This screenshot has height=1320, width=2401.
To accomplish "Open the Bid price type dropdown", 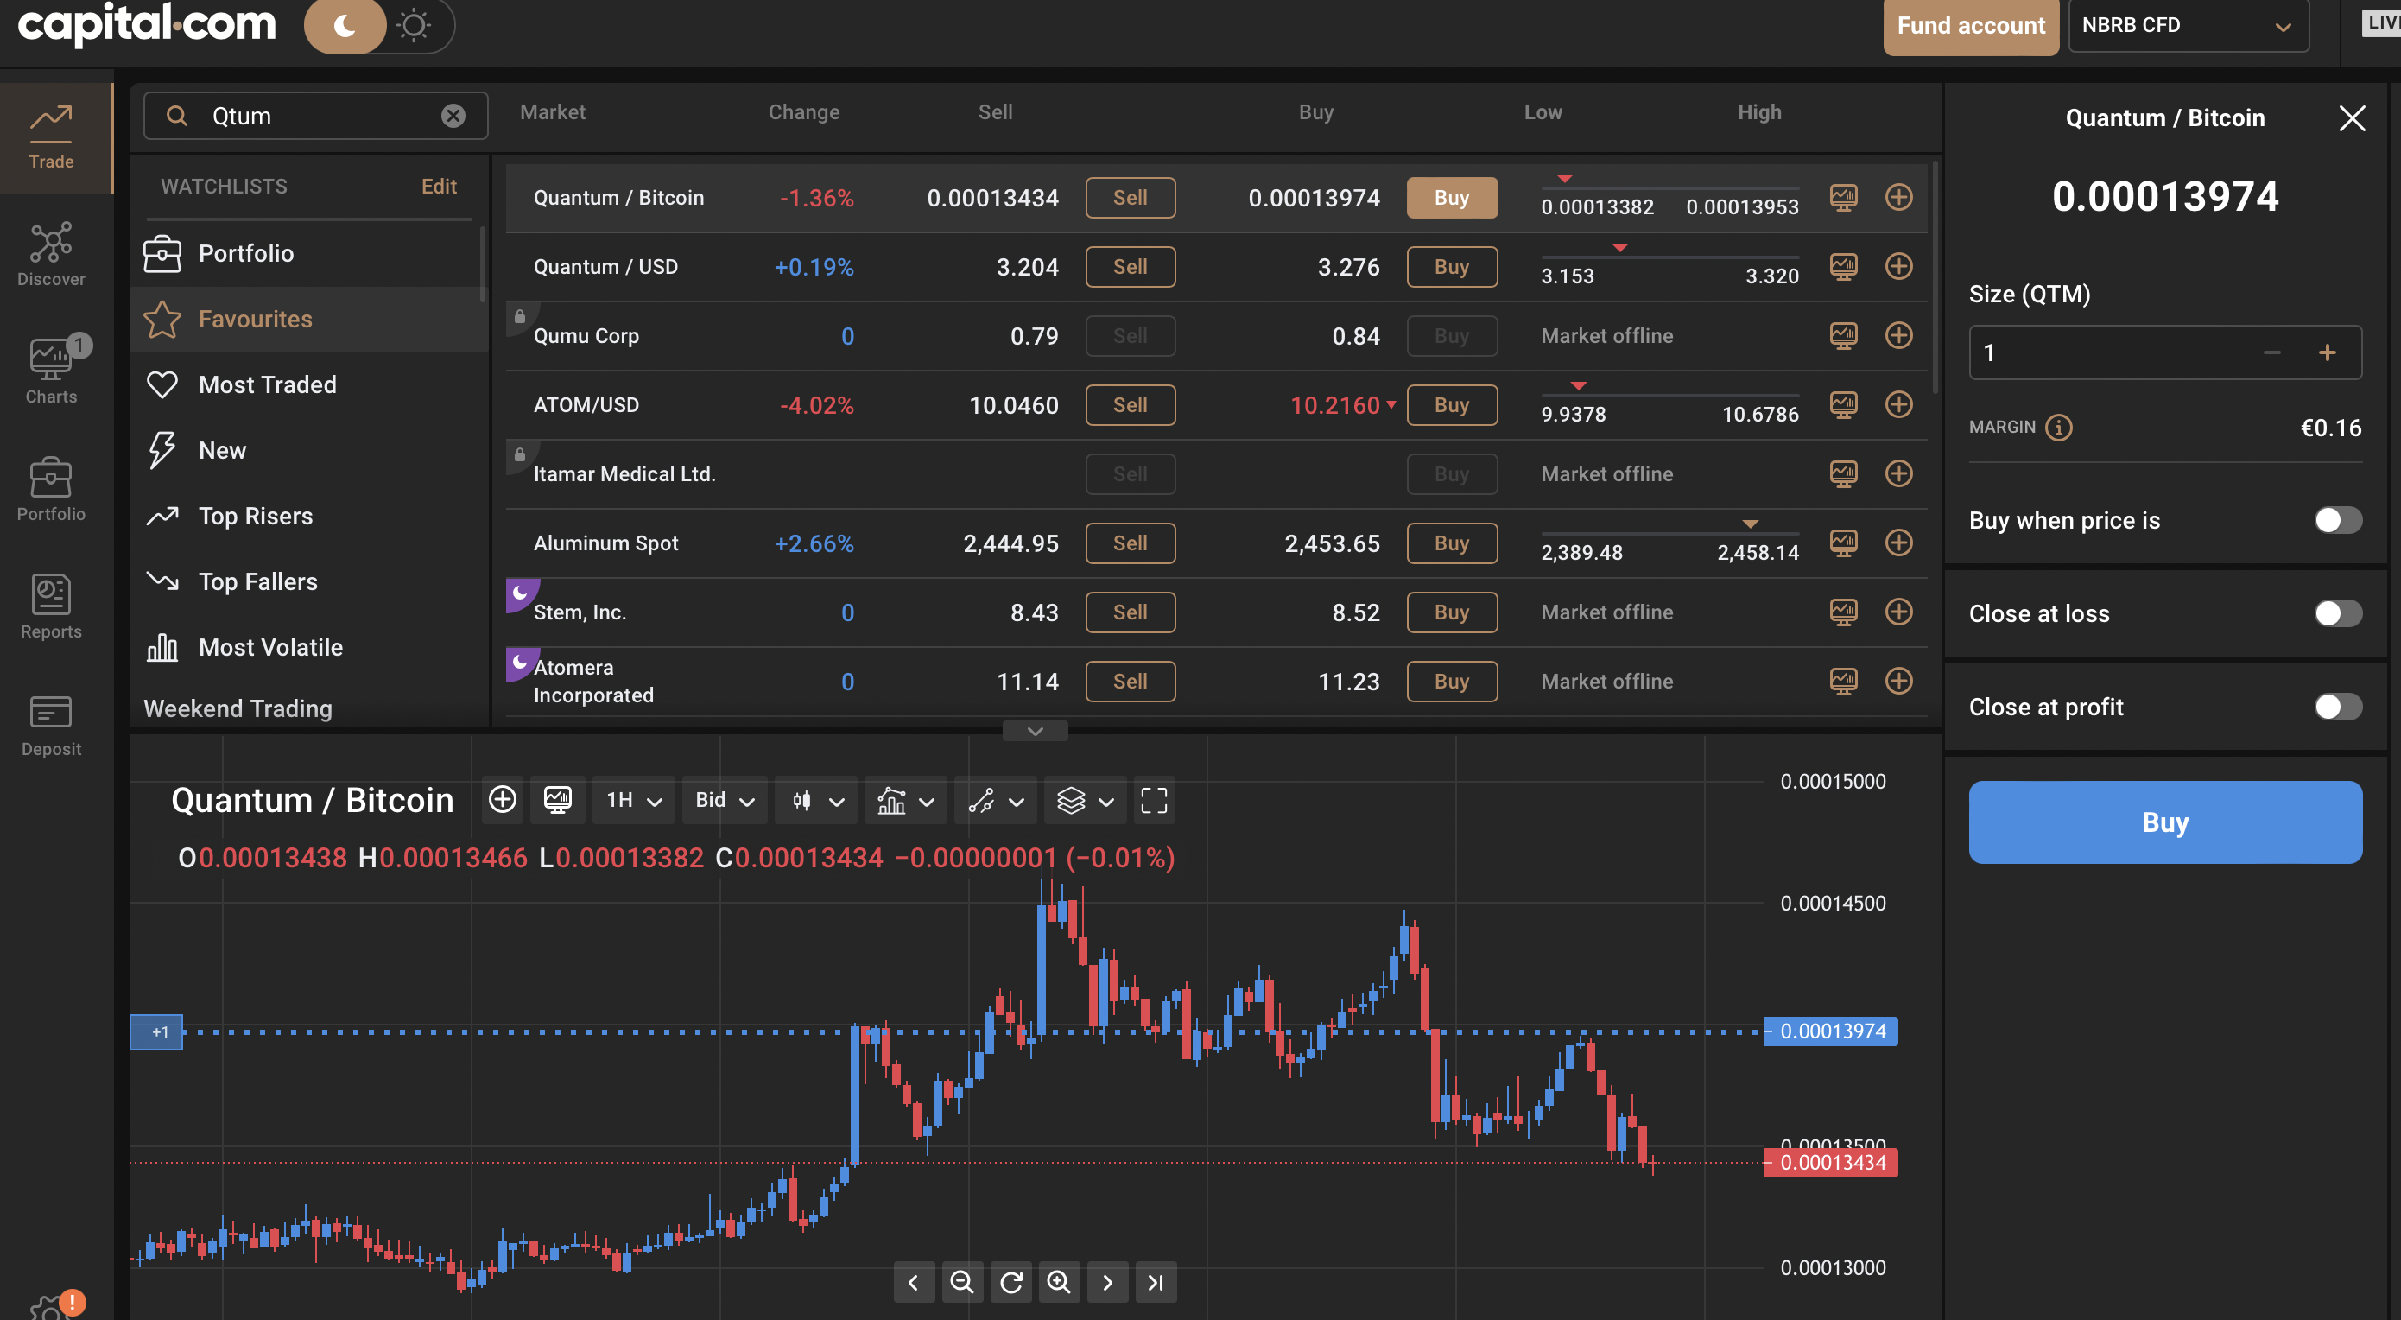I will 725,800.
